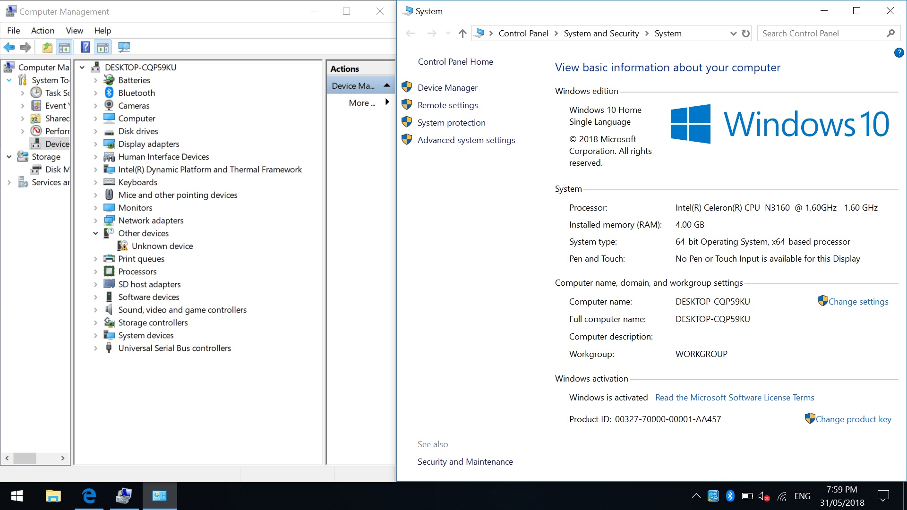Screen dimensions: 907x510
Task: Open the address bar history dropdown
Action: pos(733,34)
